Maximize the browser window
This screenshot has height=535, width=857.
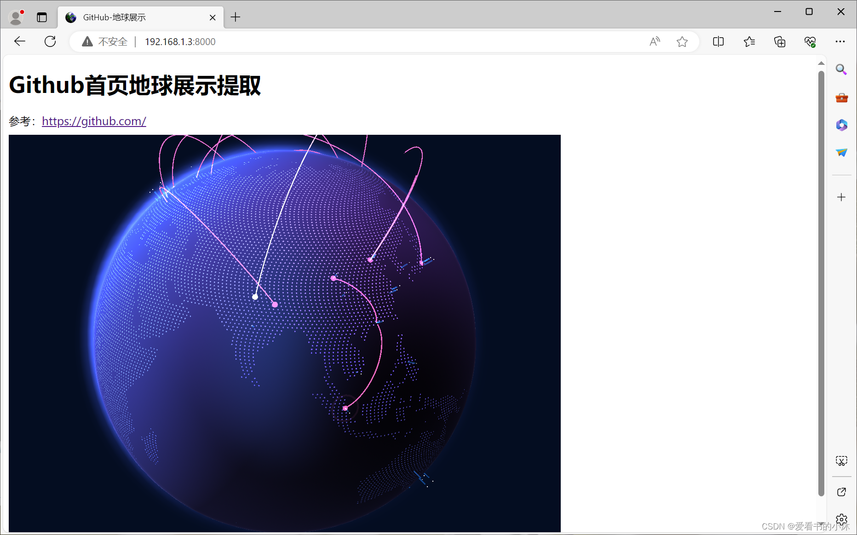(809, 12)
